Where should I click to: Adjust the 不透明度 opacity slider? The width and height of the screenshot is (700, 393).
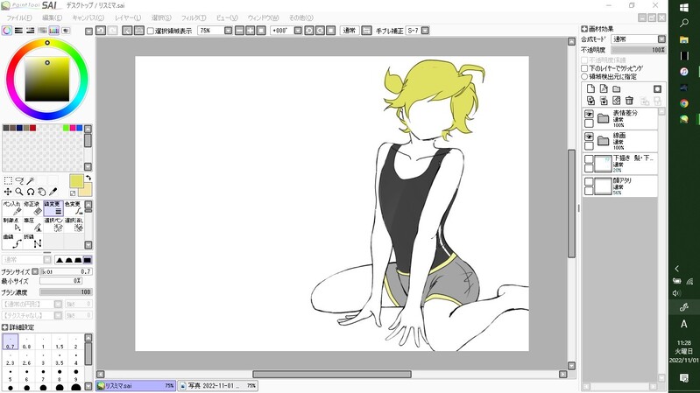[639, 50]
